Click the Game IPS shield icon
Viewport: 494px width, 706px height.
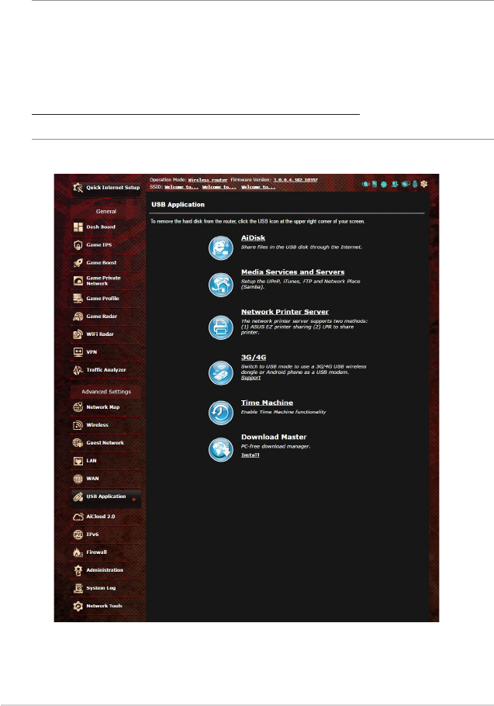pos(78,245)
